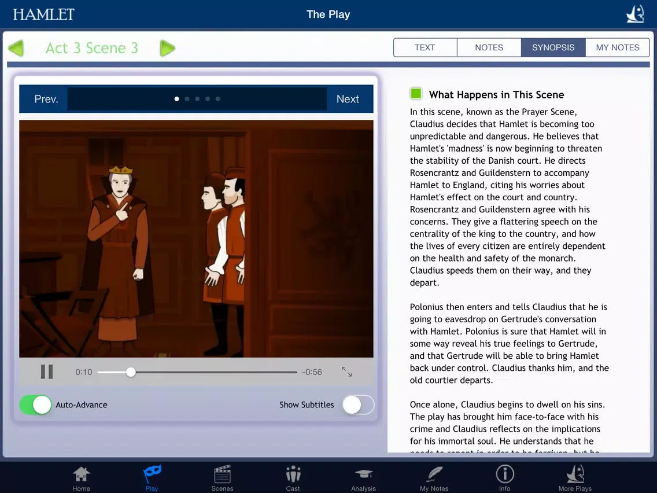
Task: Select the SYNOPSIS tab
Action: point(553,47)
